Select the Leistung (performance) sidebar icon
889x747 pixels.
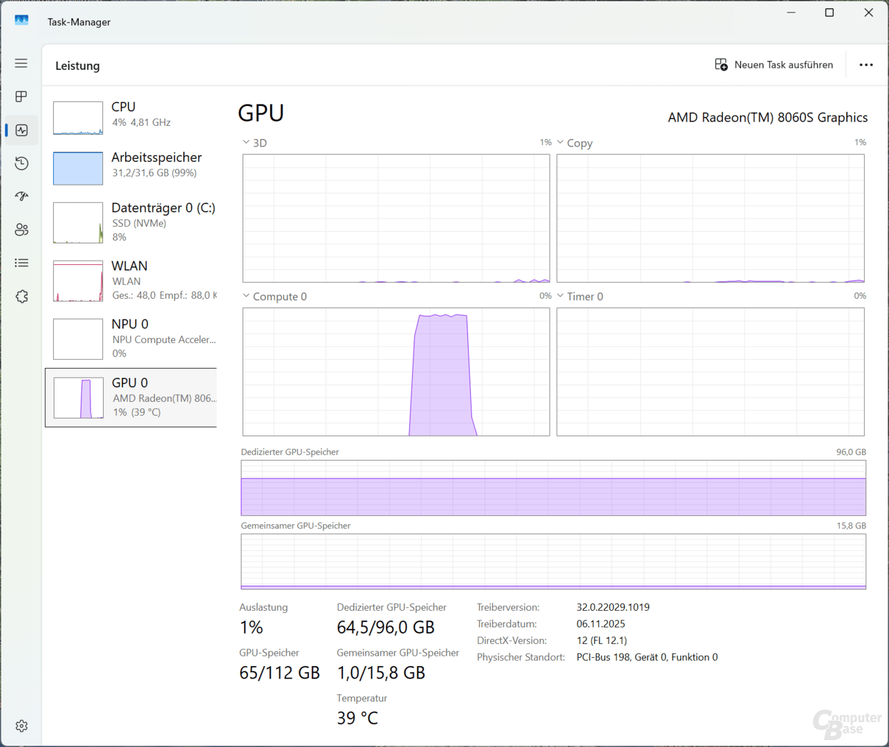(x=21, y=129)
